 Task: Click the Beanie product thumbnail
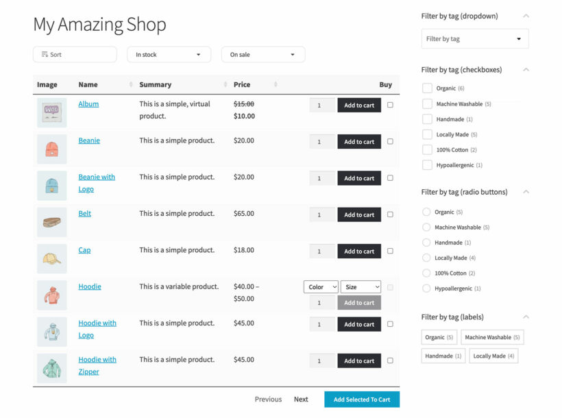(x=51, y=148)
